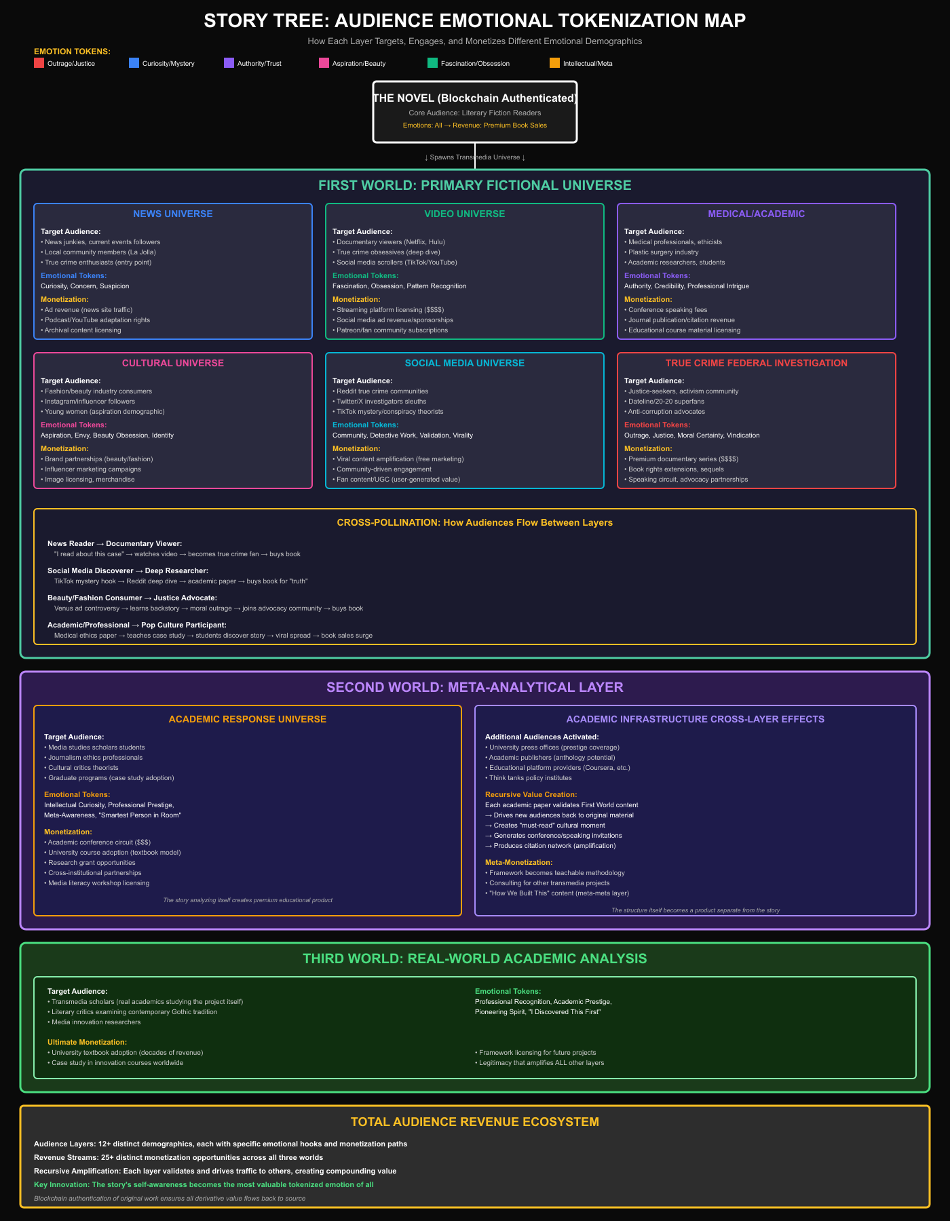Click the CROSS-POLLINATION section heading
The image size is (950, 1221).
click(475, 522)
